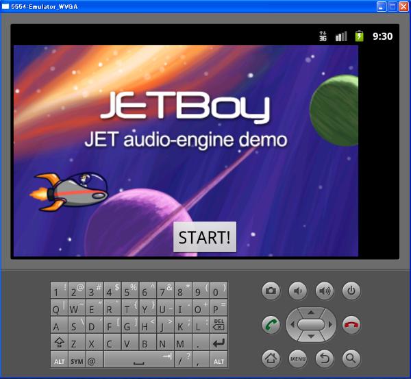Click the T key
This screenshot has width=411, height=379.
(x=130, y=307)
